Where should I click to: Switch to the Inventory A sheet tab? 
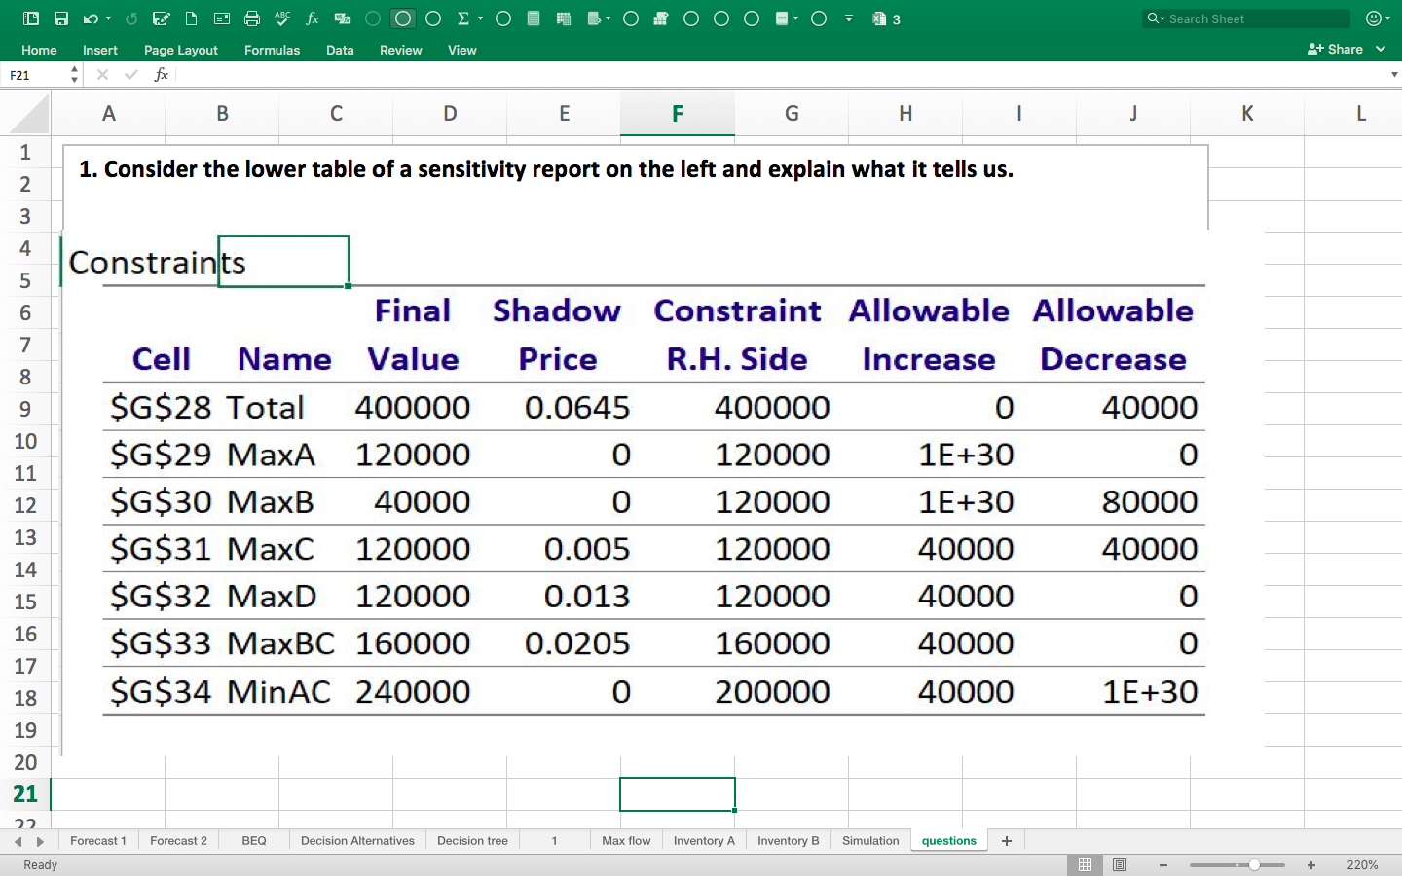[x=704, y=841]
